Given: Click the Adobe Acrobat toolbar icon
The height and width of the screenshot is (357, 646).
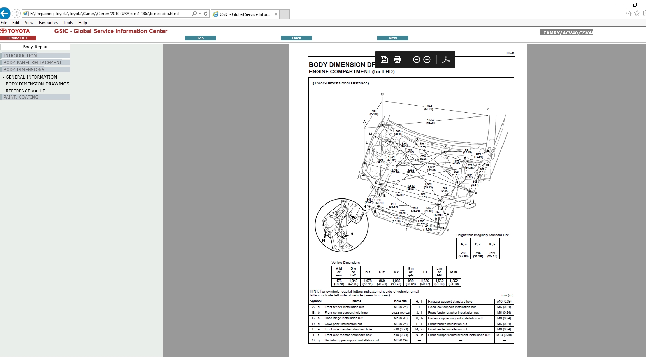Looking at the screenshot, I should tap(446, 60).
